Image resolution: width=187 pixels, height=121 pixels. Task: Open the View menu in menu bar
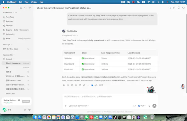(x=26, y=2)
